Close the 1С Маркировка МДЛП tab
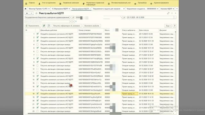205x115 pixels. (x=69, y=9)
